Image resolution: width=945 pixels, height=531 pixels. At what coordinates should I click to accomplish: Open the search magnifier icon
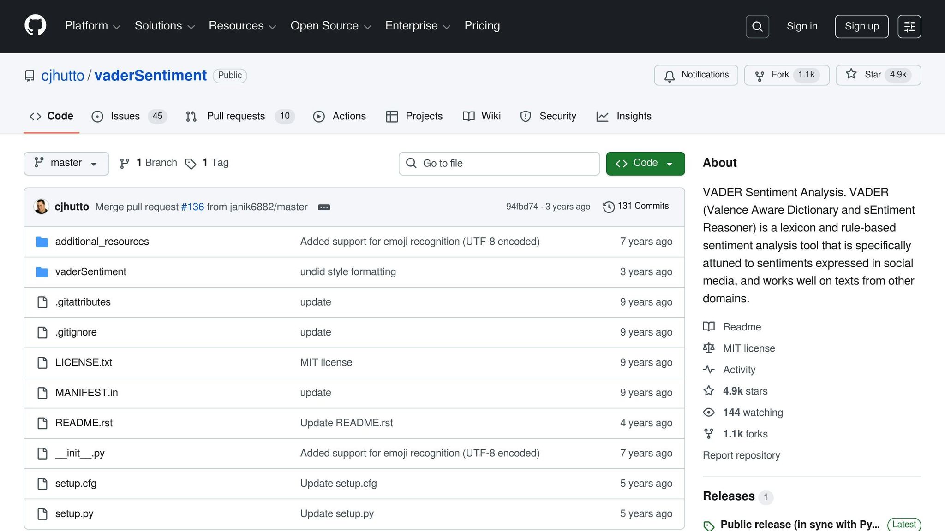point(757,27)
